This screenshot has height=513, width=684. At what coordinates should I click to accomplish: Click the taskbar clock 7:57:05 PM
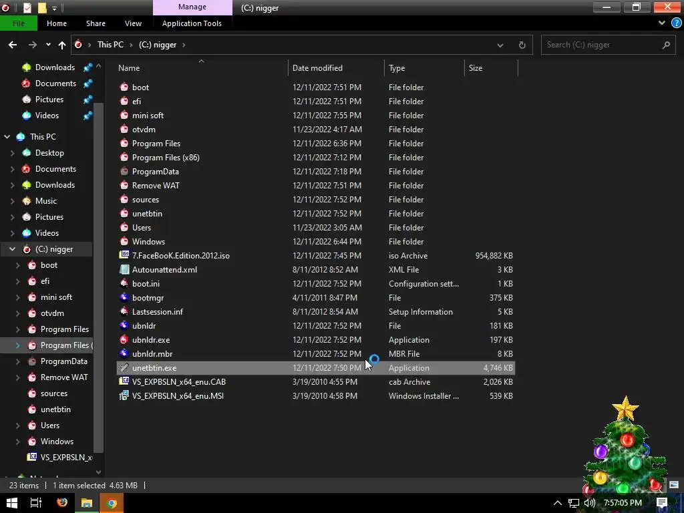(x=623, y=503)
